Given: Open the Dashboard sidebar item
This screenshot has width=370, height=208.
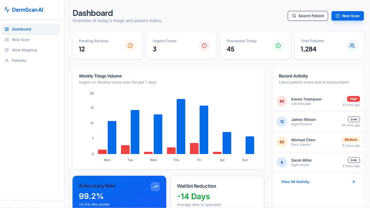Looking at the screenshot, I should pyautogui.click(x=31, y=29).
